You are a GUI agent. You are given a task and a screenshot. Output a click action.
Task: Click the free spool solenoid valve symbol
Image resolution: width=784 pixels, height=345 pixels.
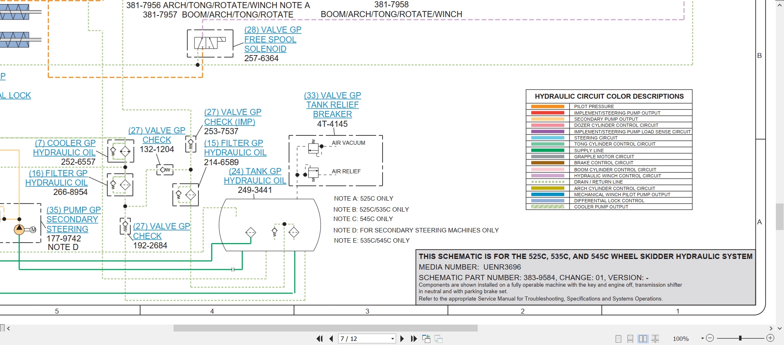210,43
